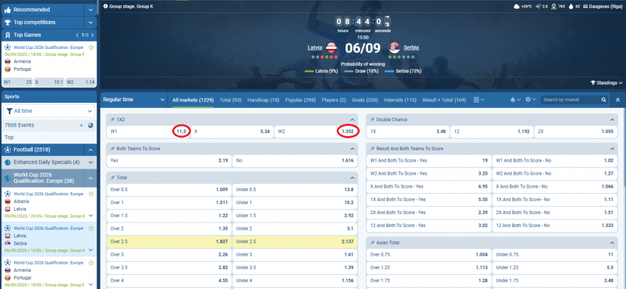Select Over 2.5 at 1.827
The height and width of the screenshot is (289, 626).
(169, 241)
